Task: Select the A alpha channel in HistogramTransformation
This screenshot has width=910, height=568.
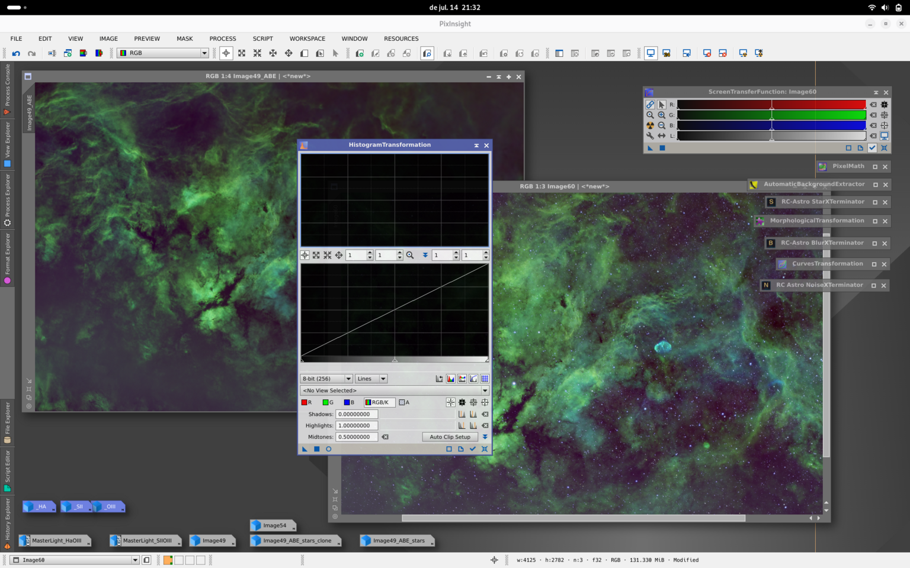Action: click(x=404, y=402)
